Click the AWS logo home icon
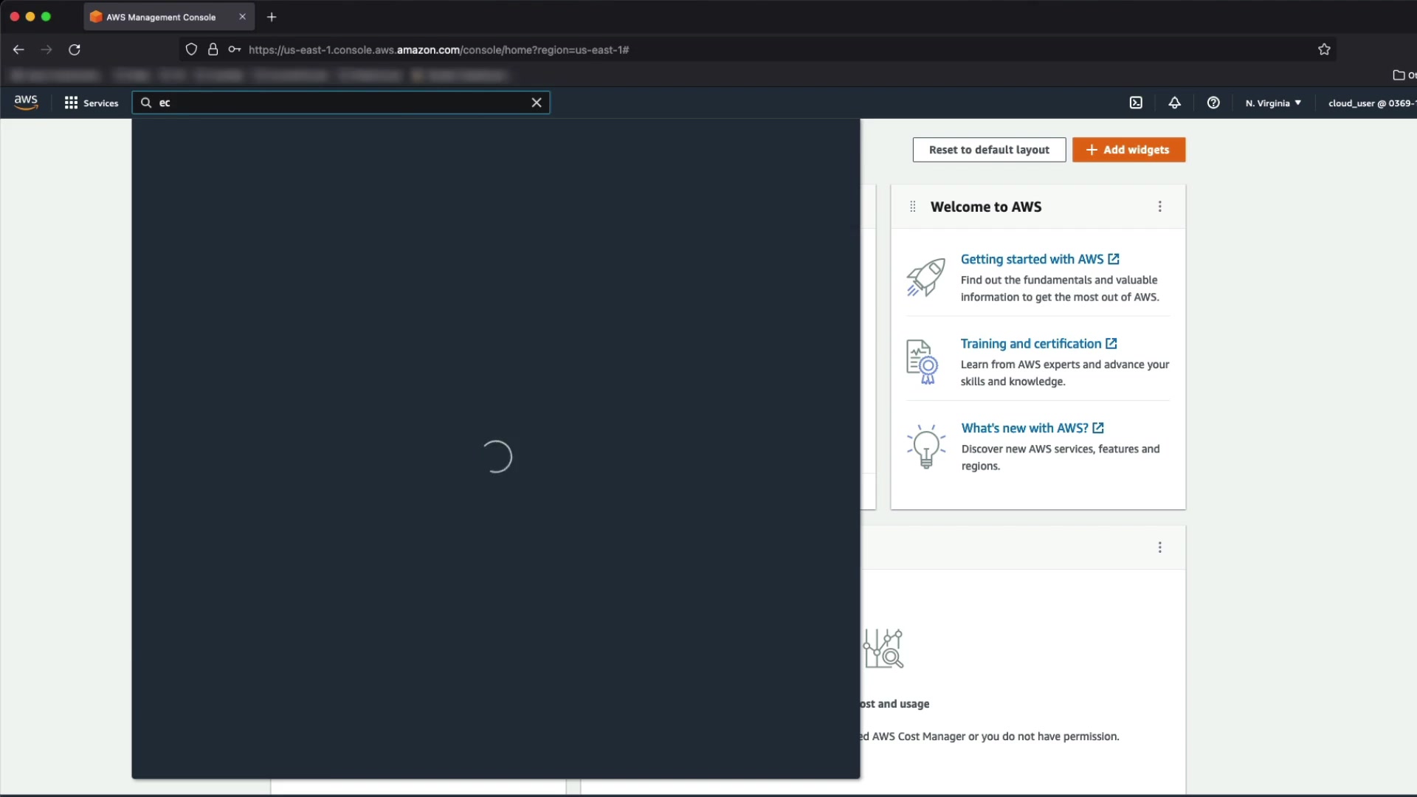 (x=26, y=103)
